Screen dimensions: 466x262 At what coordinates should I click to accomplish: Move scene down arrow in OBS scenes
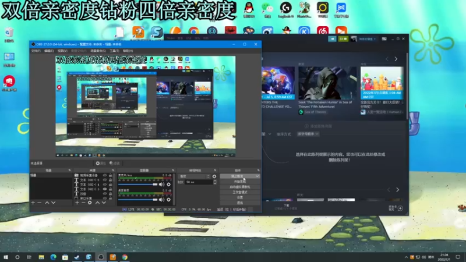[x=53, y=203]
